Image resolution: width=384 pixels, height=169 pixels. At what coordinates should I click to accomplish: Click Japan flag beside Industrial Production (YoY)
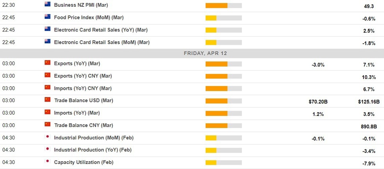pos(47,150)
